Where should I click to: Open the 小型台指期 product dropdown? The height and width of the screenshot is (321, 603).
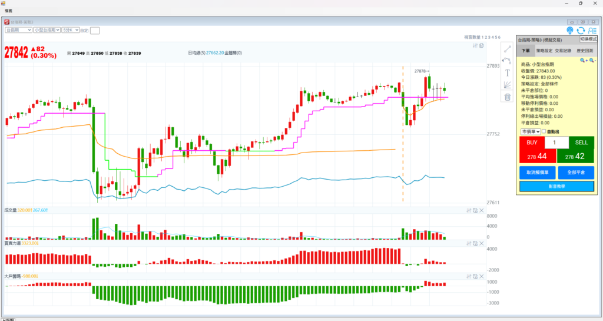pos(47,29)
